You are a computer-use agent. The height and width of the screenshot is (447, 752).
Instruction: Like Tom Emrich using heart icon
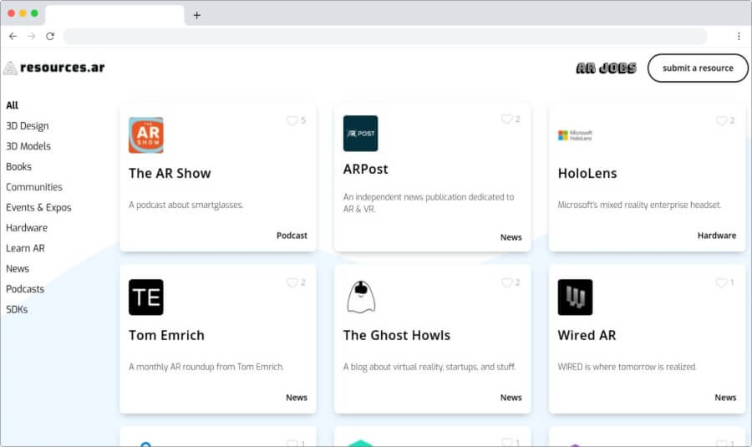(292, 282)
